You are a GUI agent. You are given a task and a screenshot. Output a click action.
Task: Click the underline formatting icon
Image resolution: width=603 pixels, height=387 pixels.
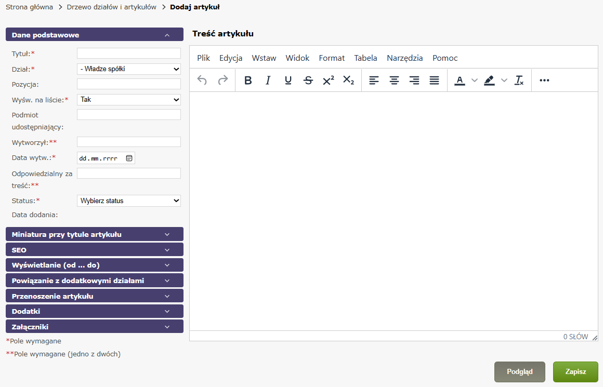[288, 81]
